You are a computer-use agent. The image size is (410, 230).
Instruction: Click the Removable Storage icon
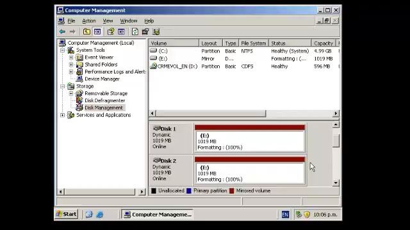pos(79,93)
